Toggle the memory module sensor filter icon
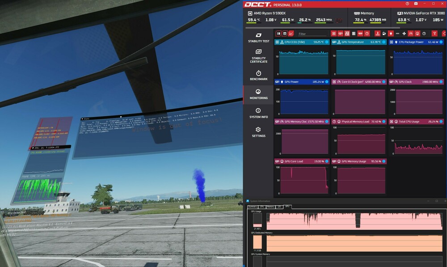The image size is (447, 267). tap(360, 34)
